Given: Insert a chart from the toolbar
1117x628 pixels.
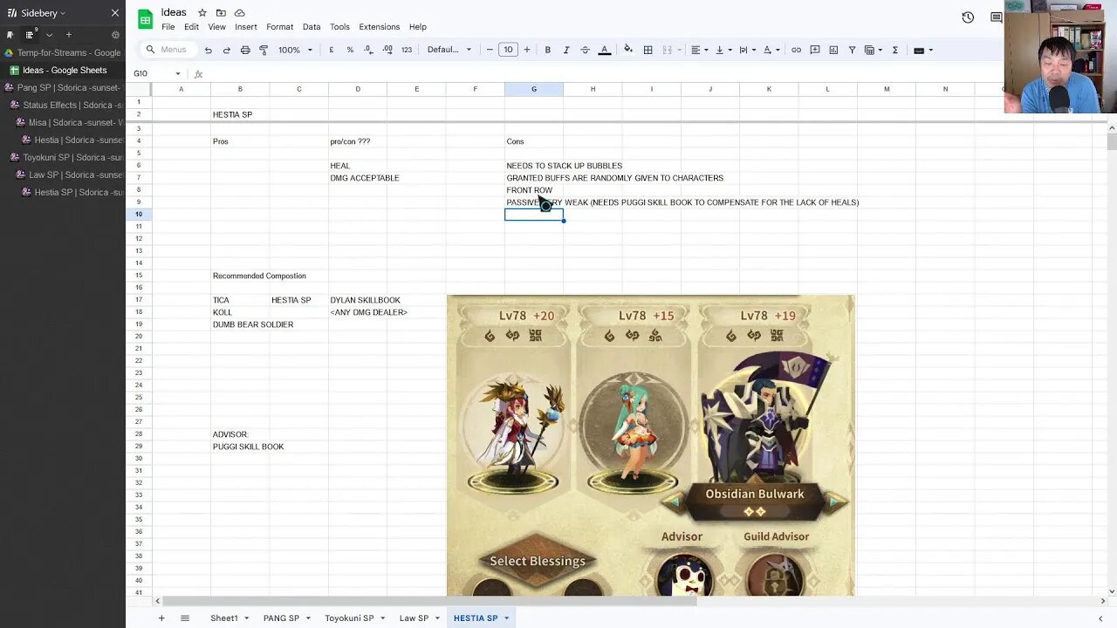Looking at the screenshot, I should pos(833,50).
